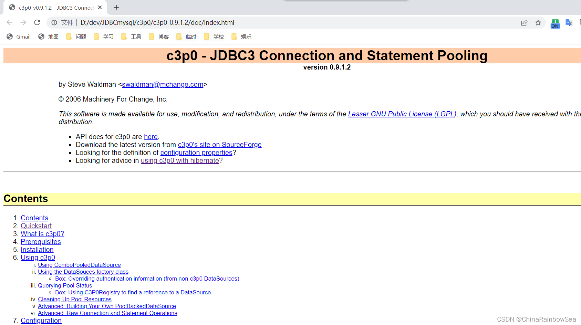
Task: Click the swaldman@mchange.com email link
Action: click(x=163, y=84)
